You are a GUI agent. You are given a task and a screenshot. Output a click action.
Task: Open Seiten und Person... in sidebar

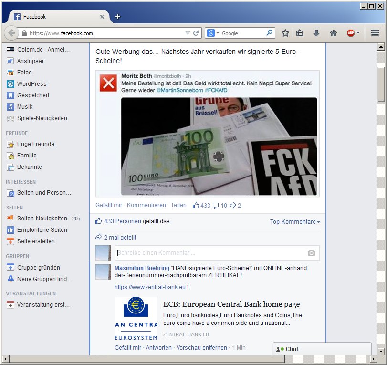(39, 193)
